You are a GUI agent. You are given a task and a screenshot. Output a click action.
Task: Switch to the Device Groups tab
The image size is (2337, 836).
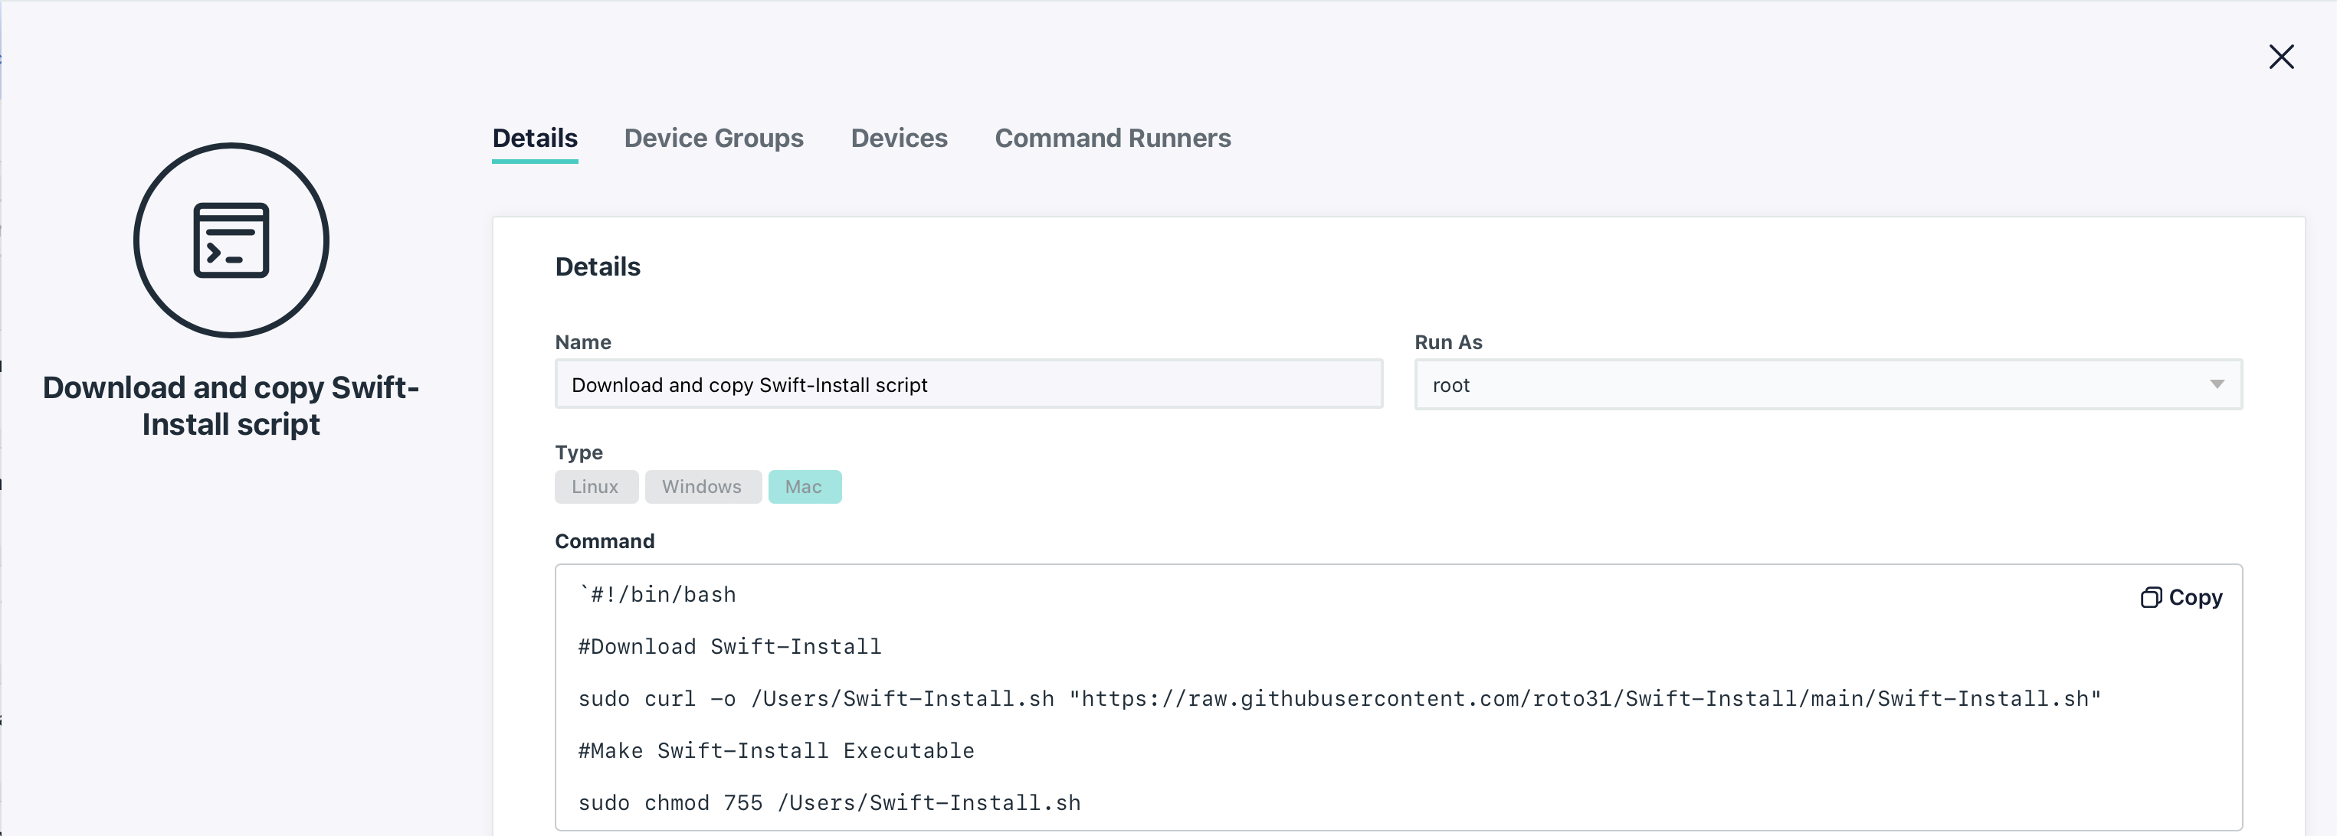click(713, 138)
